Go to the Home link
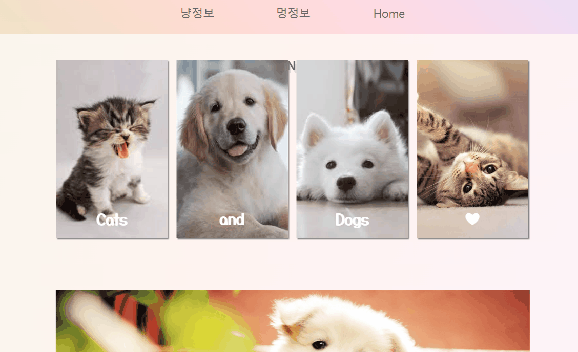 pos(389,14)
